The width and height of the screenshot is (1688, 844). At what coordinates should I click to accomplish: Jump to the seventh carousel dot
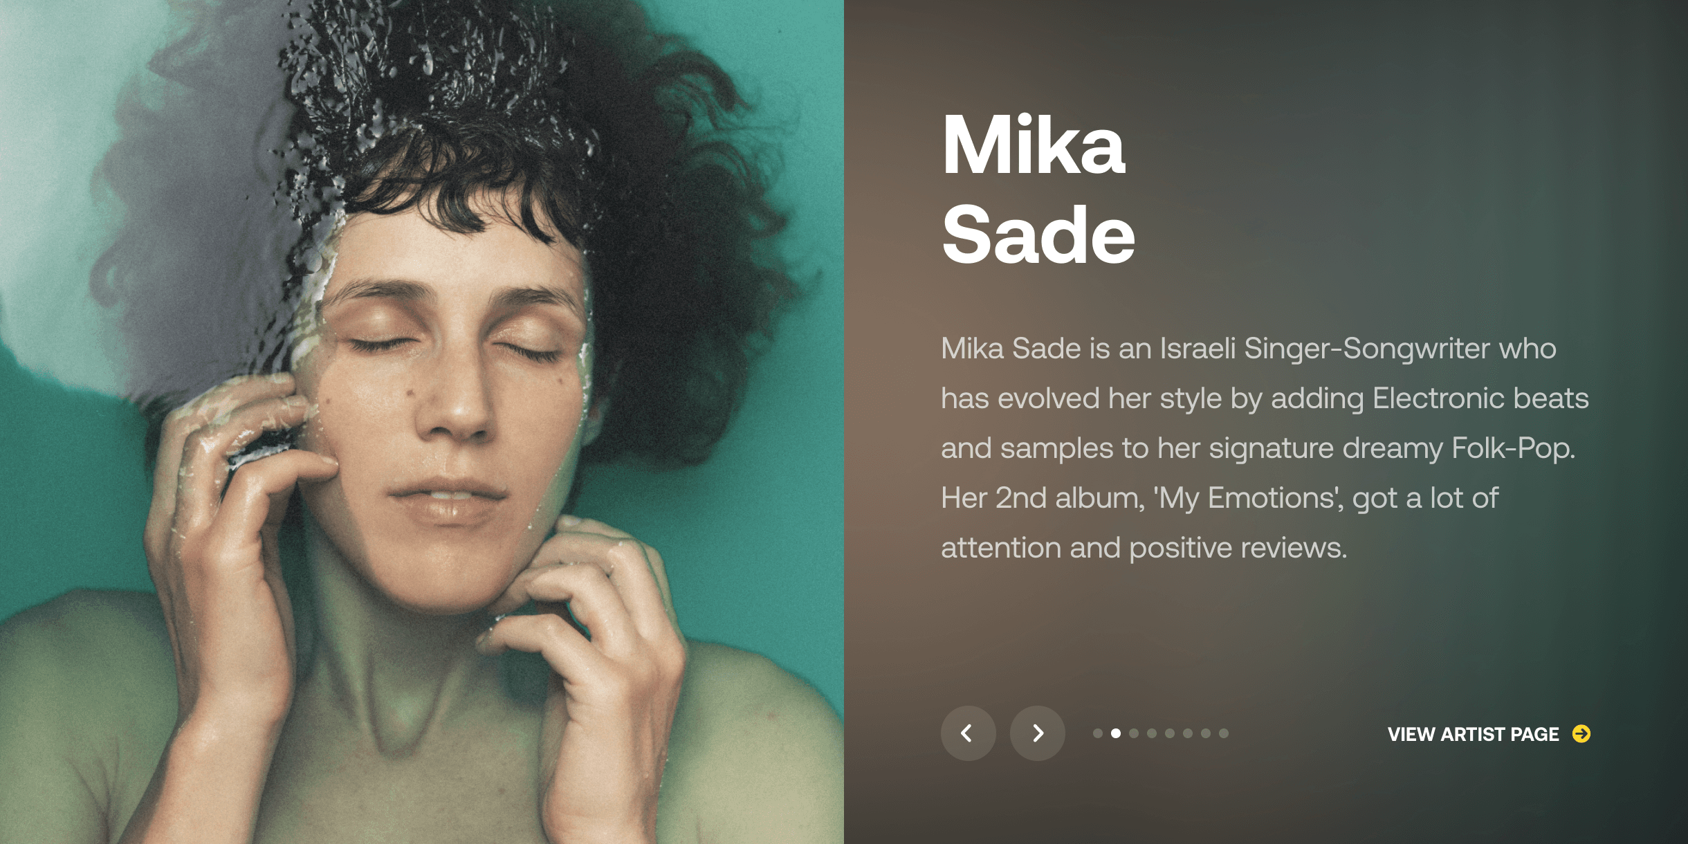(x=1206, y=733)
